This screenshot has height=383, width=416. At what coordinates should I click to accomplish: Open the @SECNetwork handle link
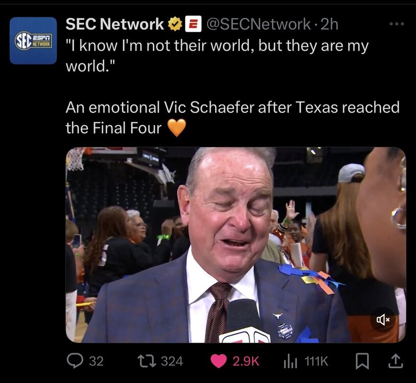pos(258,23)
